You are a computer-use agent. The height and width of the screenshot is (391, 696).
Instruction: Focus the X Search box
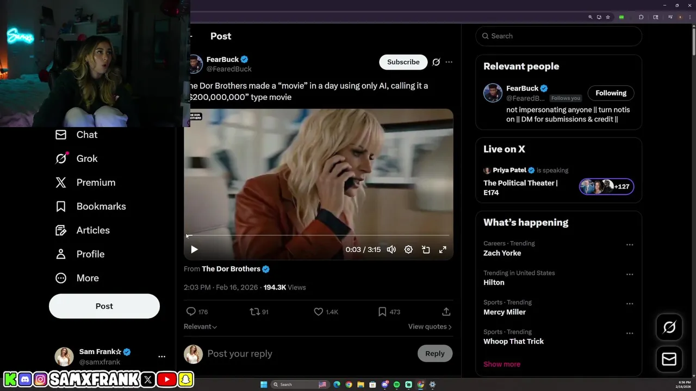[559, 36]
